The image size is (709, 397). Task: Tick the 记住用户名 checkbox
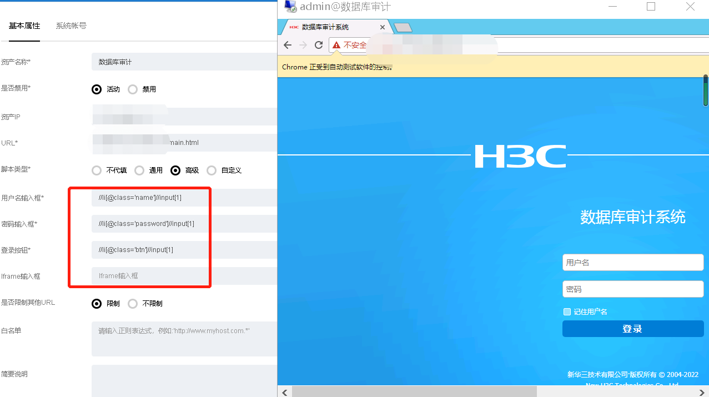point(567,311)
